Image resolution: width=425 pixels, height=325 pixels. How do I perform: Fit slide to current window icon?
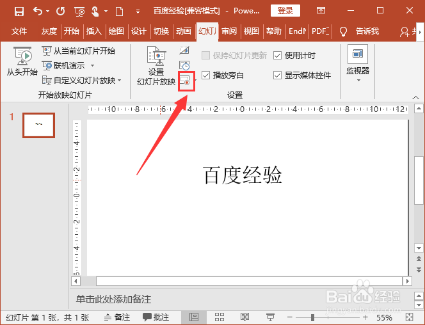(409, 317)
